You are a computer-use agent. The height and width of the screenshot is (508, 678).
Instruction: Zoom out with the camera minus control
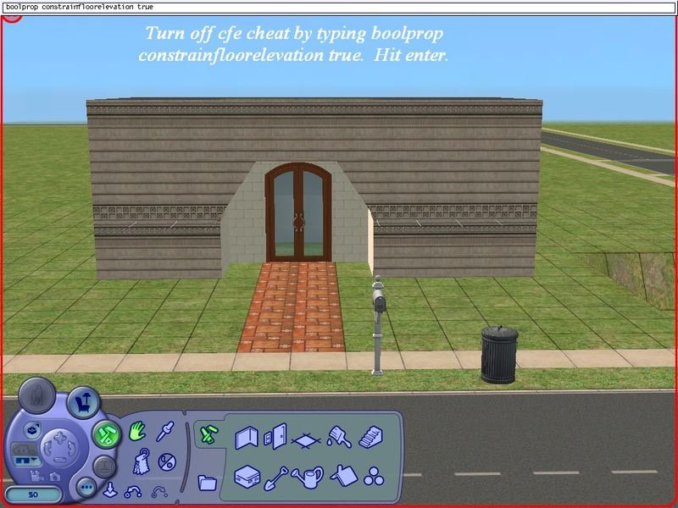[60, 460]
